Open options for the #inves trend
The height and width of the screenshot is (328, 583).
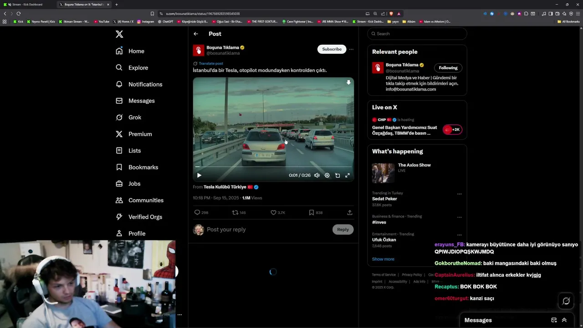pos(459,217)
